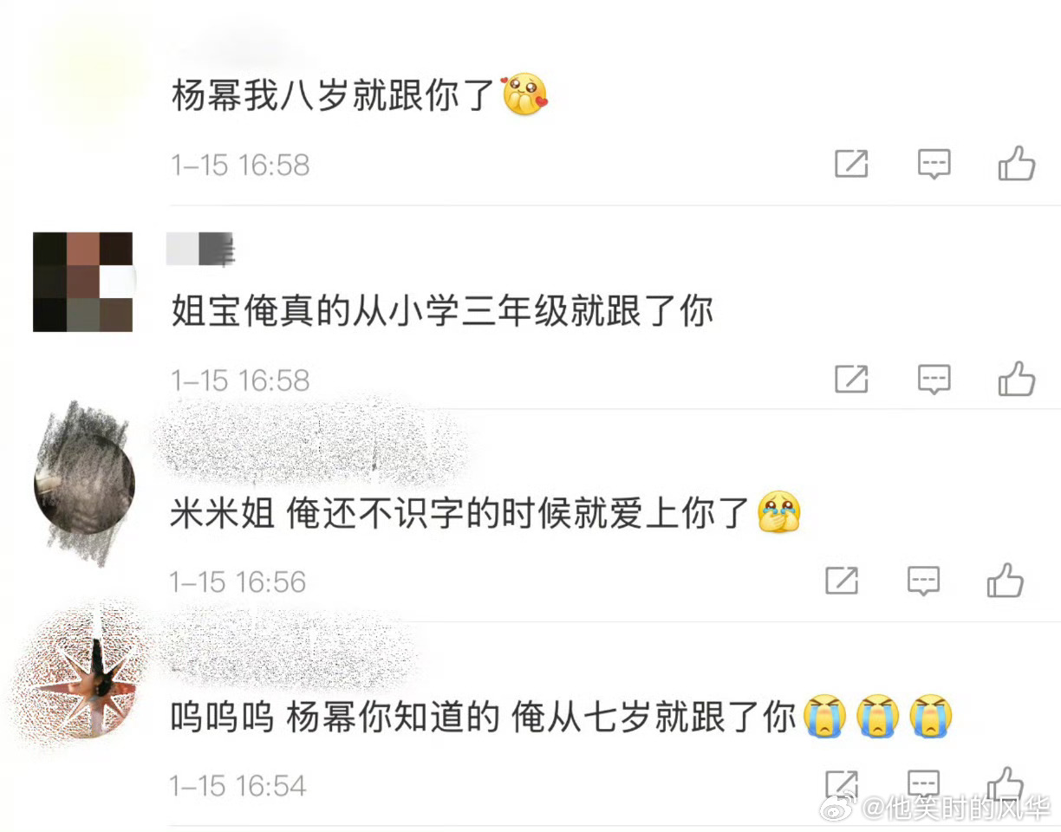1061x832 pixels.
Task: Repost the 小学三年级 comment
Action: click(851, 378)
